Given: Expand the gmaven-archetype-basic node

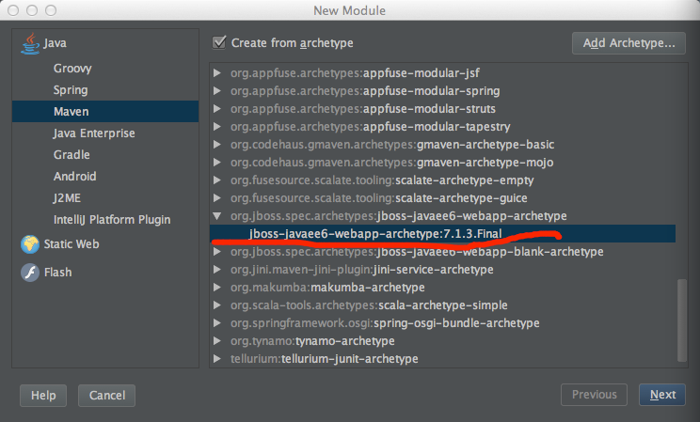Looking at the screenshot, I should coord(217,144).
